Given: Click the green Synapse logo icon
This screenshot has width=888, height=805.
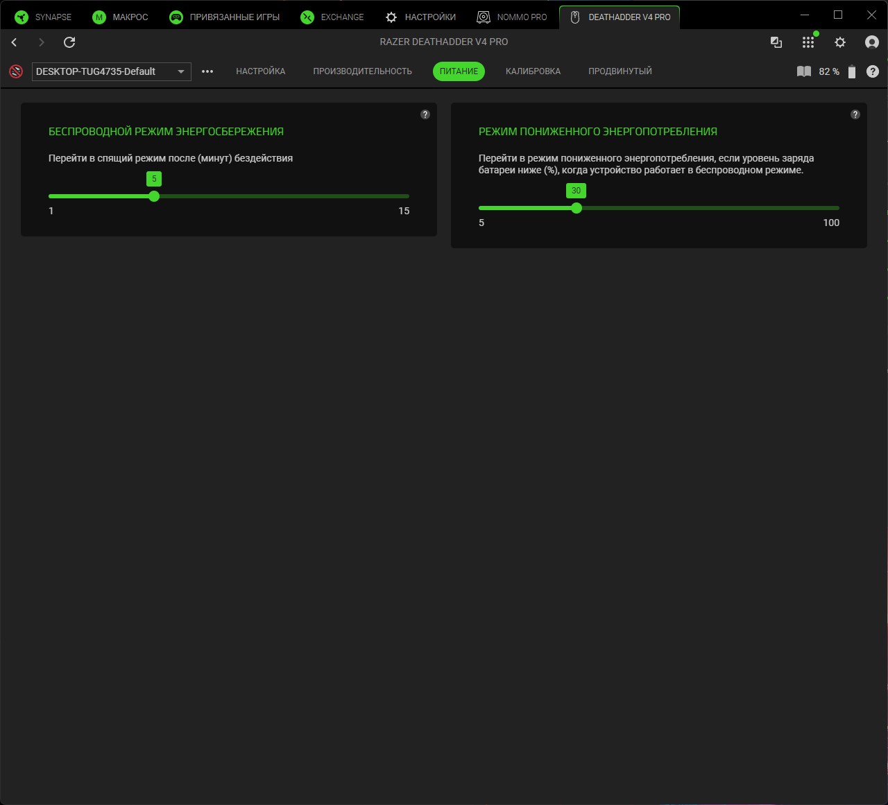Looking at the screenshot, I should click(22, 17).
